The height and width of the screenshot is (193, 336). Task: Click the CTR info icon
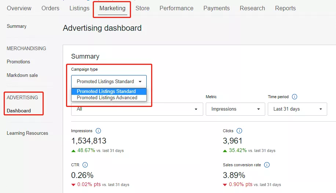85,165
